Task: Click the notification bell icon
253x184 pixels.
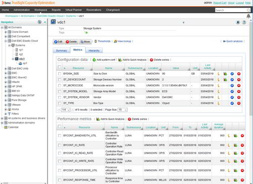Action: pos(248,16)
